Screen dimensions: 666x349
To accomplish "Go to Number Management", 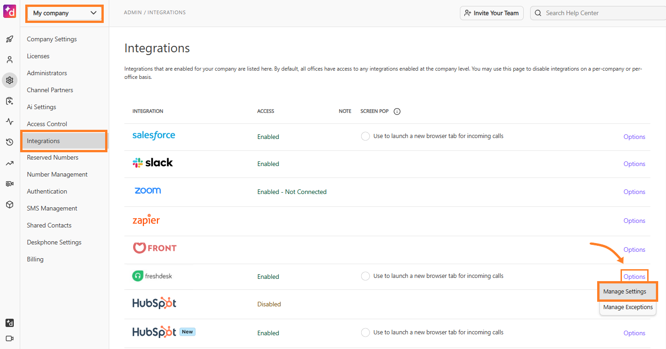I will pos(57,174).
